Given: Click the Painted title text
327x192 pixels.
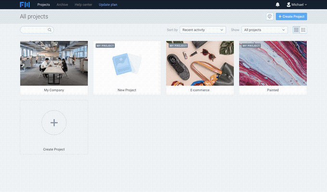Looking at the screenshot, I should (x=273, y=90).
